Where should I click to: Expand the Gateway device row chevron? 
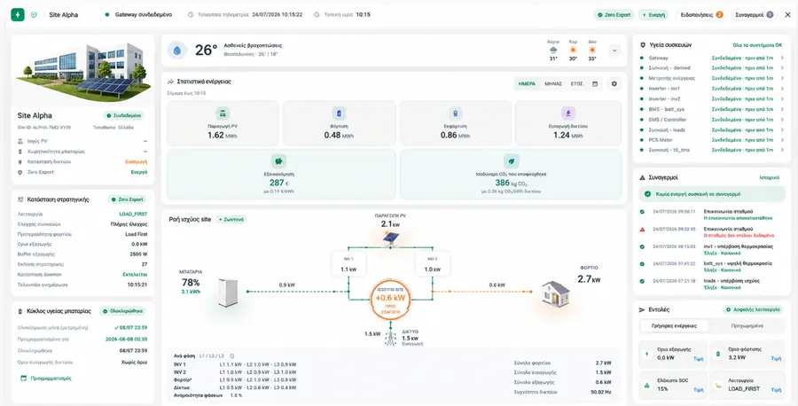pos(782,58)
